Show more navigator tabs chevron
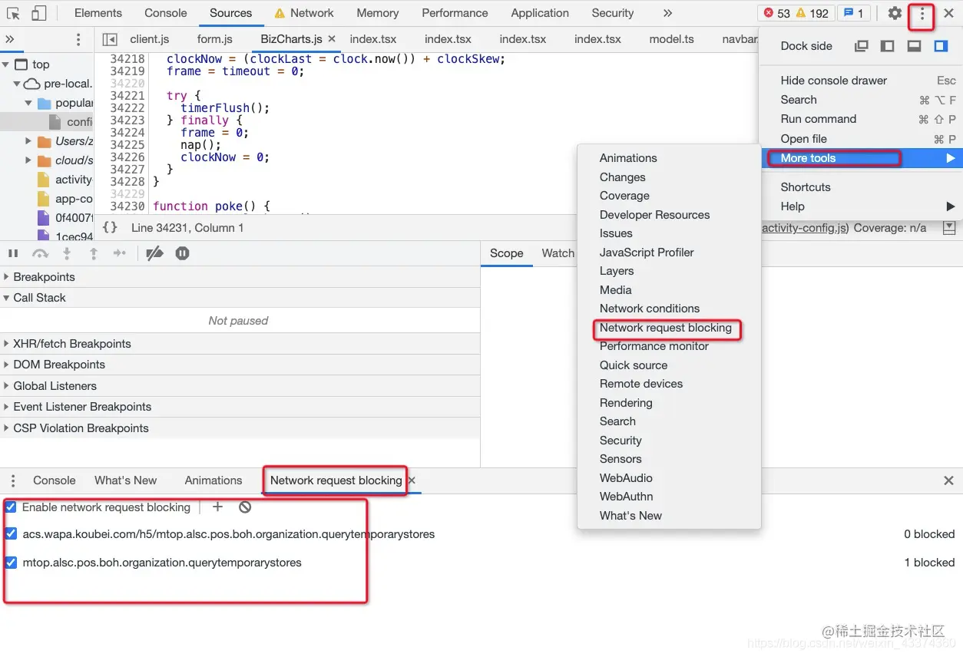963x657 pixels. (x=9, y=39)
